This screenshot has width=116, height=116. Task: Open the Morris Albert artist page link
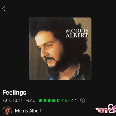[x=28, y=111]
